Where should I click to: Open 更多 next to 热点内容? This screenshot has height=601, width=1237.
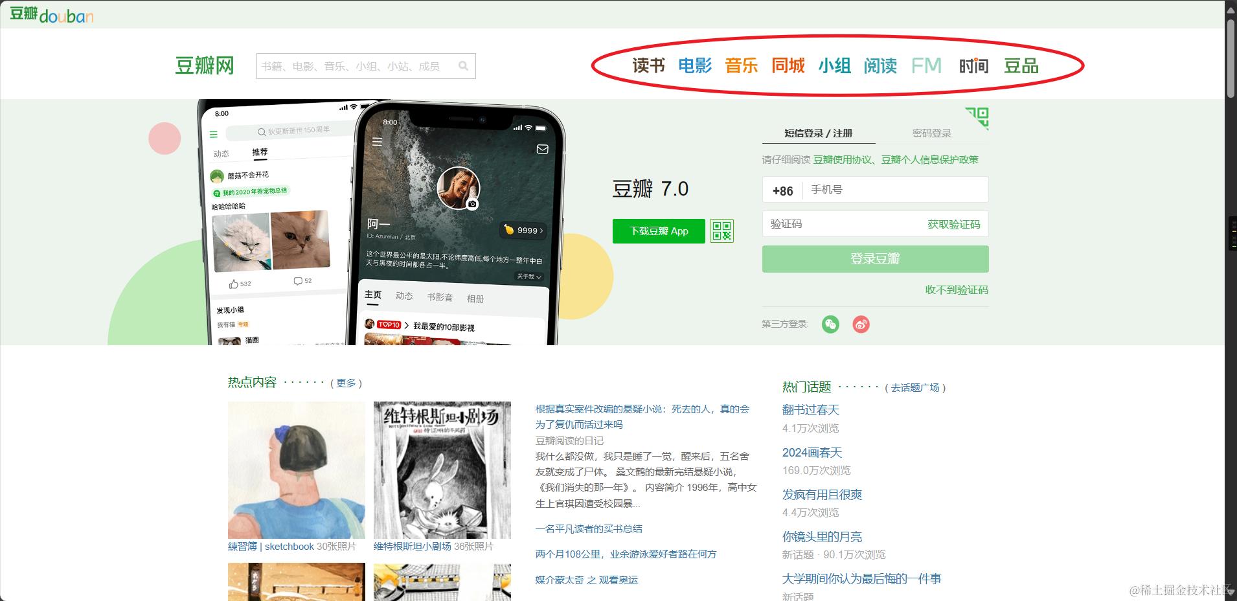pyautogui.click(x=346, y=383)
